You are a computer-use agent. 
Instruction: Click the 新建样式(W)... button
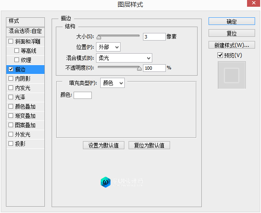point(231,45)
